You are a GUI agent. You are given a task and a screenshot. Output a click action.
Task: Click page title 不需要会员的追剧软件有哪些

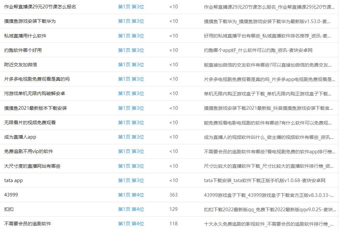pos(269,152)
